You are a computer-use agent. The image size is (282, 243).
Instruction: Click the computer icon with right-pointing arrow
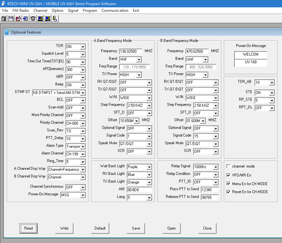pos(48,19)
